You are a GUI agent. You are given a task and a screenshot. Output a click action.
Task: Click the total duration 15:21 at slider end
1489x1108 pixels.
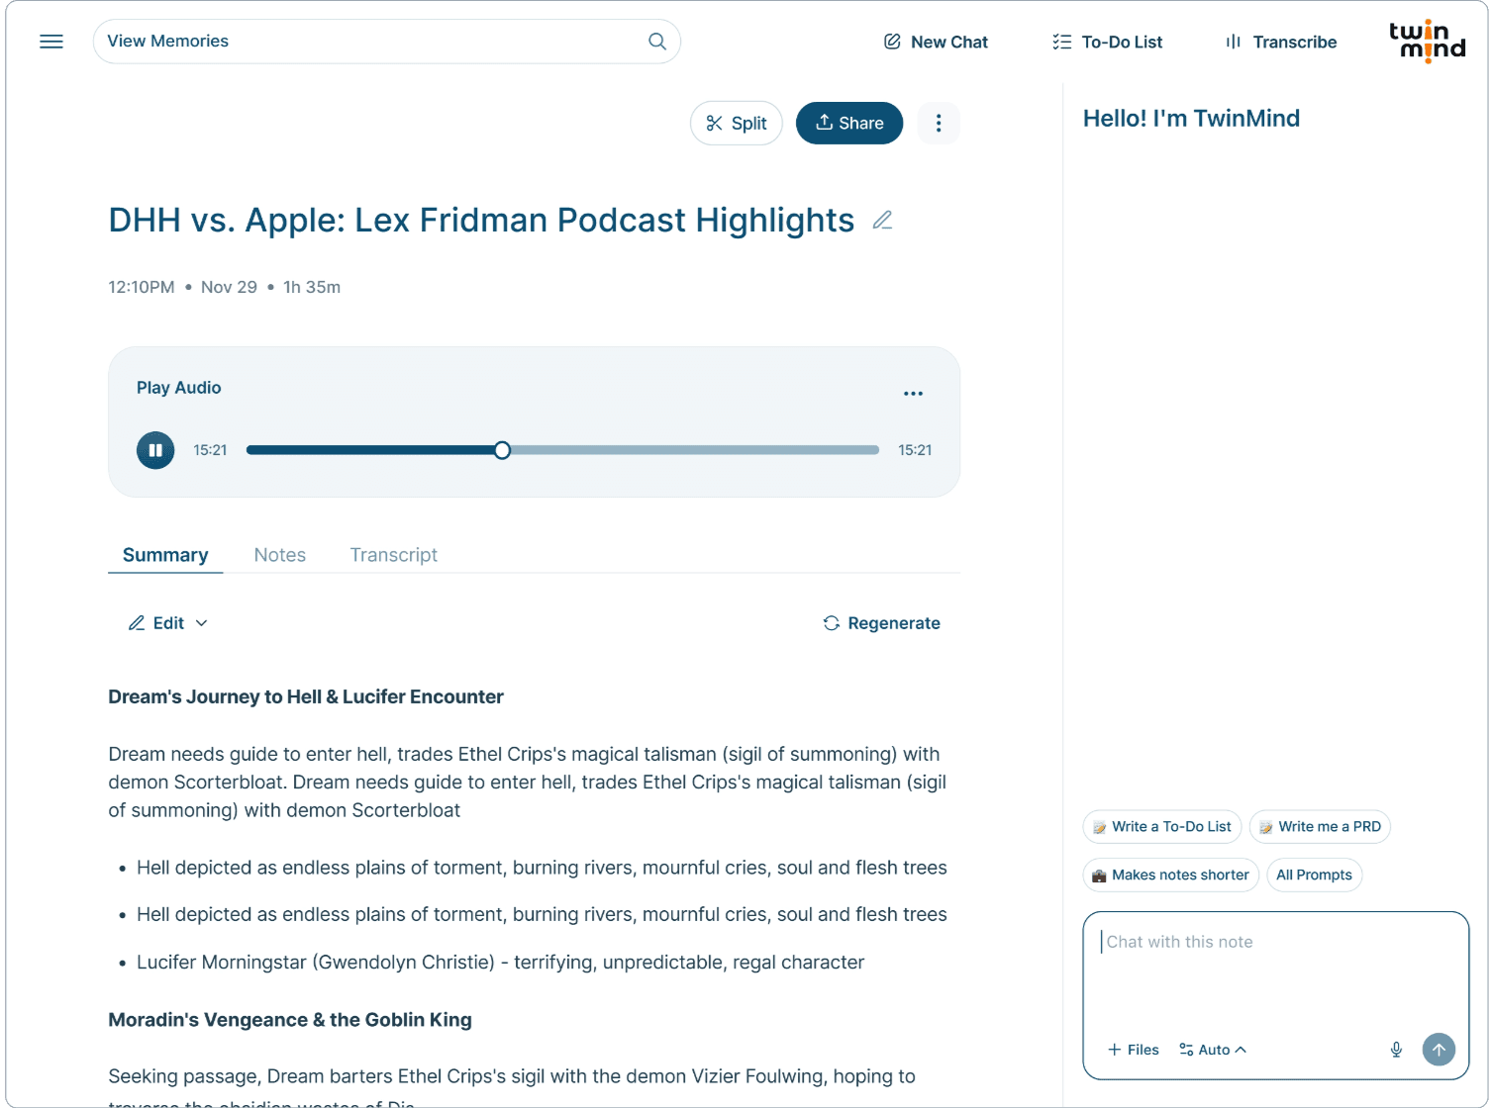point(915,450)
